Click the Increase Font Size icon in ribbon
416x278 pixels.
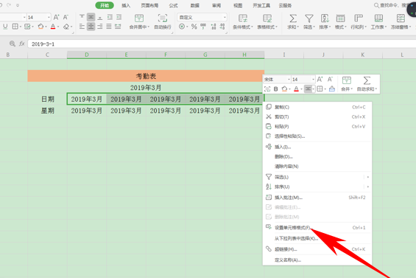click(x=56, y=17)
